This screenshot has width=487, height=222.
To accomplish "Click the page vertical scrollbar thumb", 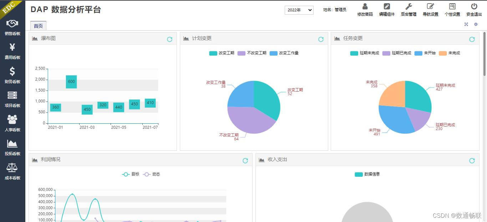I will click(484, 54).
